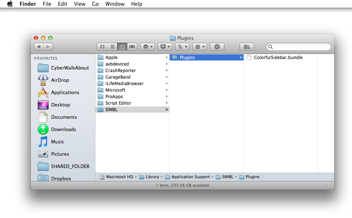This screenshot has width=352, height=218.
Task: Open the Window menu
Action: (115, 4)
